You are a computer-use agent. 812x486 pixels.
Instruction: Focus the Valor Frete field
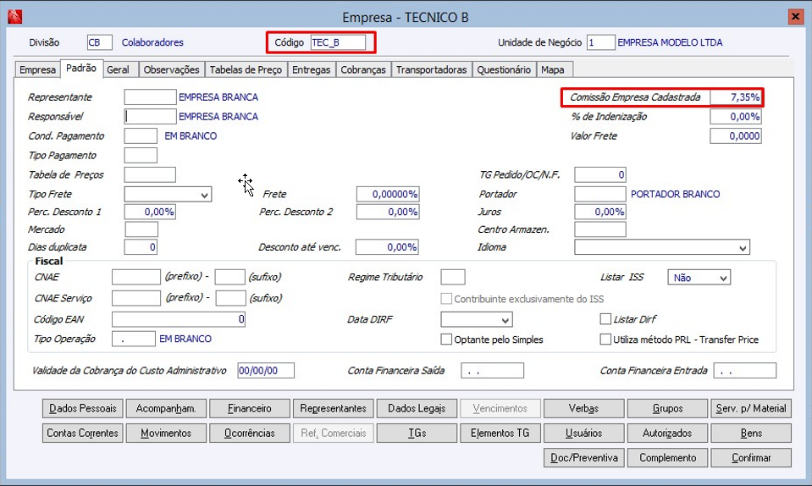pyautogui.click(x=736, y=136)
